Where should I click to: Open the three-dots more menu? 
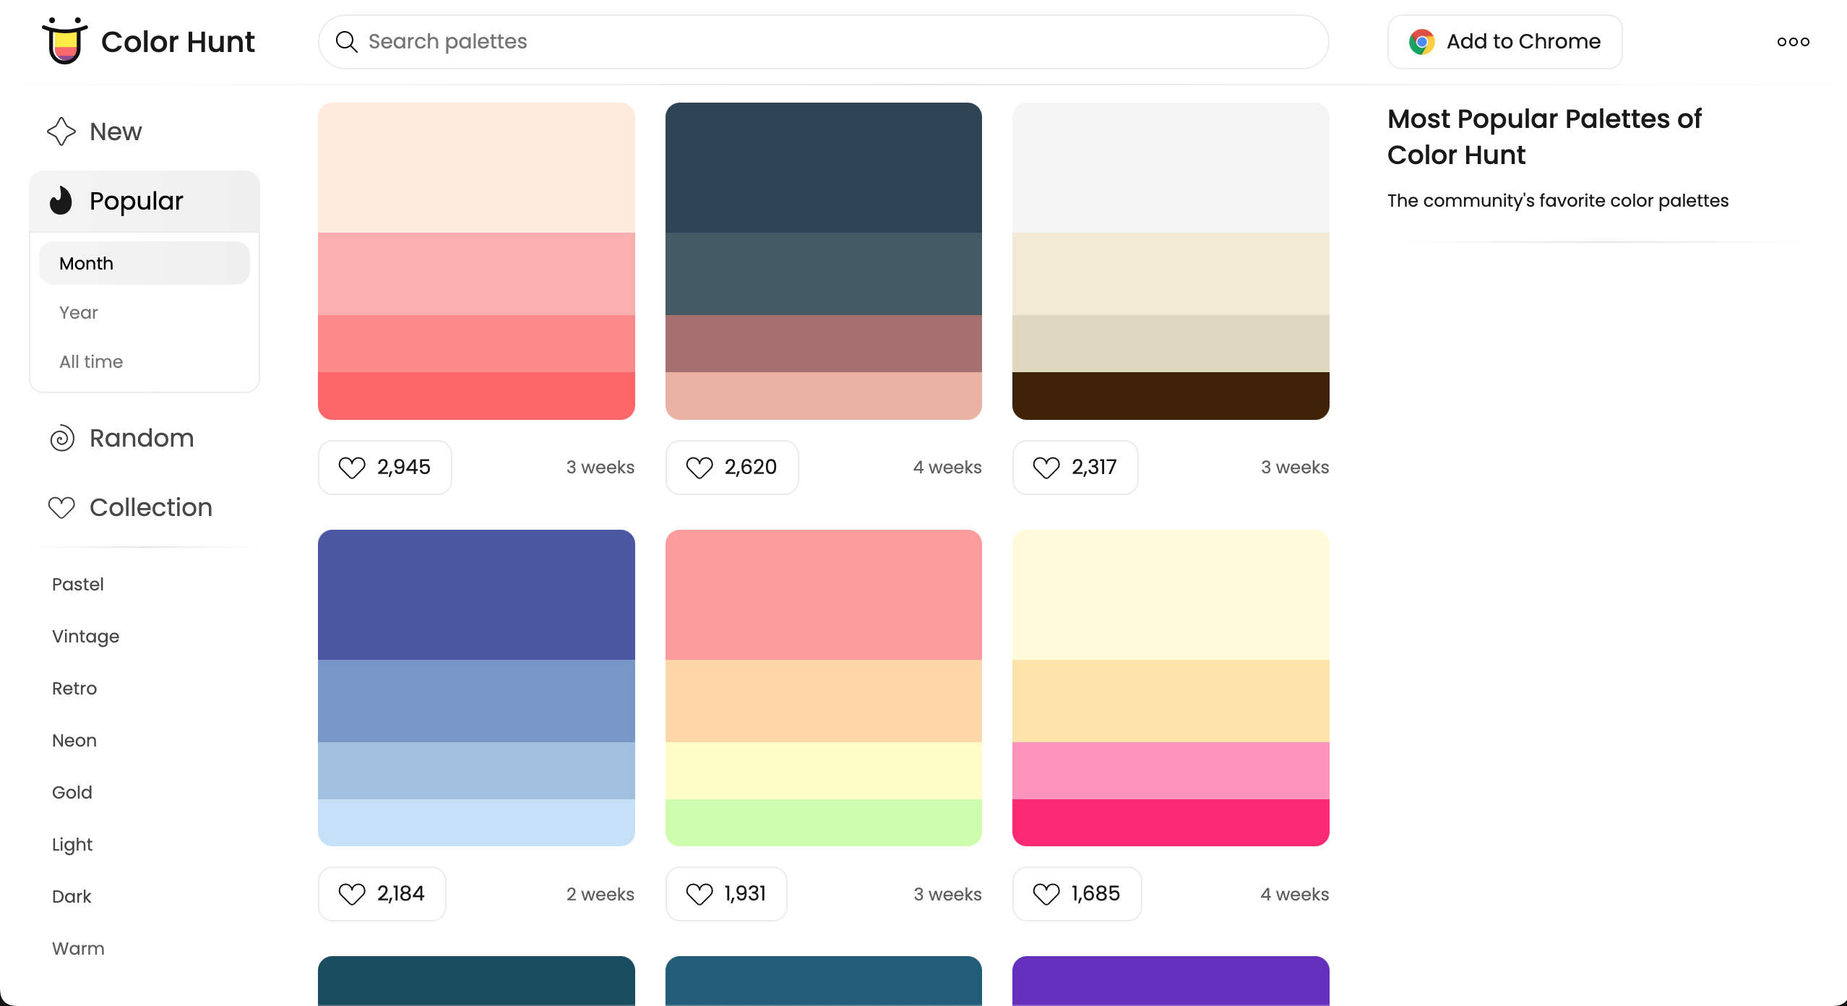(1793, 42)
